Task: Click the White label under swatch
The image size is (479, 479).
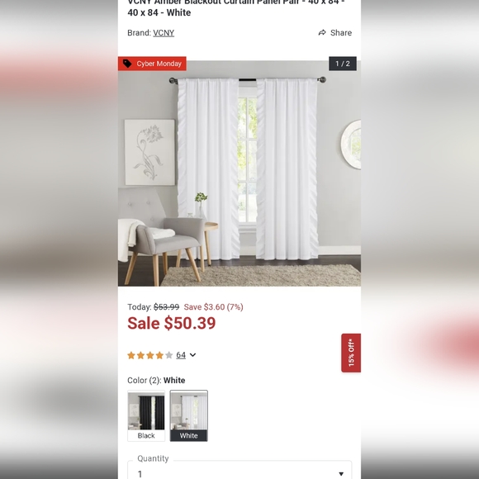Action: (x=189, y=435)
